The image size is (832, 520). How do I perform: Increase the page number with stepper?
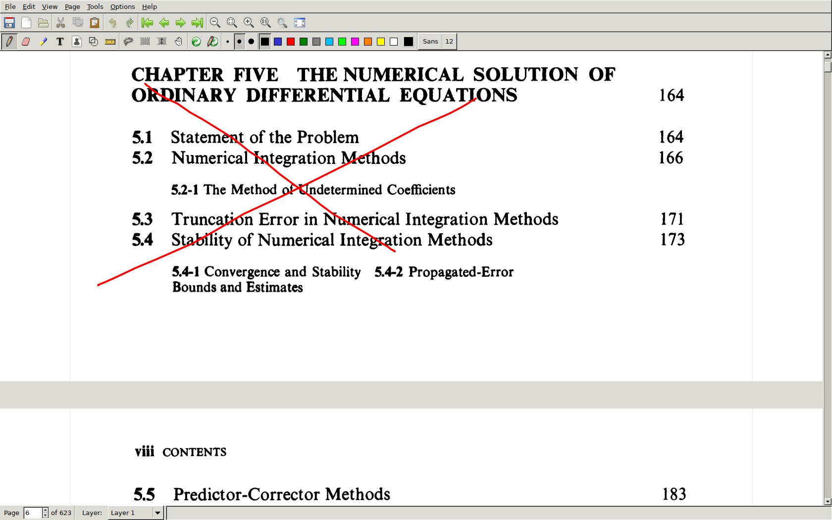point(45,510)
